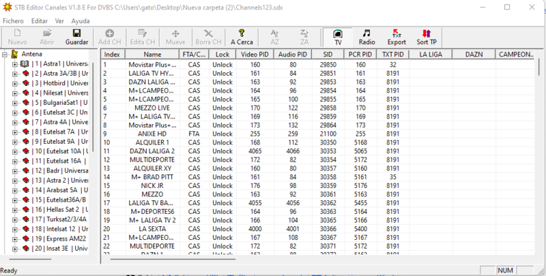The width and height of the screenshot is (546, 276).
Task: Collapse the Antena tree root
Action: coord(5,55)
